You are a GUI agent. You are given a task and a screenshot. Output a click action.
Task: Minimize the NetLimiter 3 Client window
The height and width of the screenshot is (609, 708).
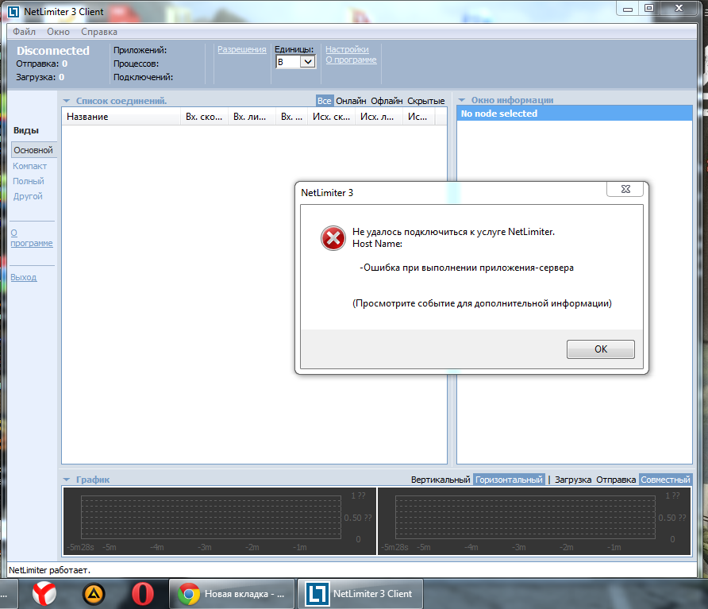tap(628, 9)
